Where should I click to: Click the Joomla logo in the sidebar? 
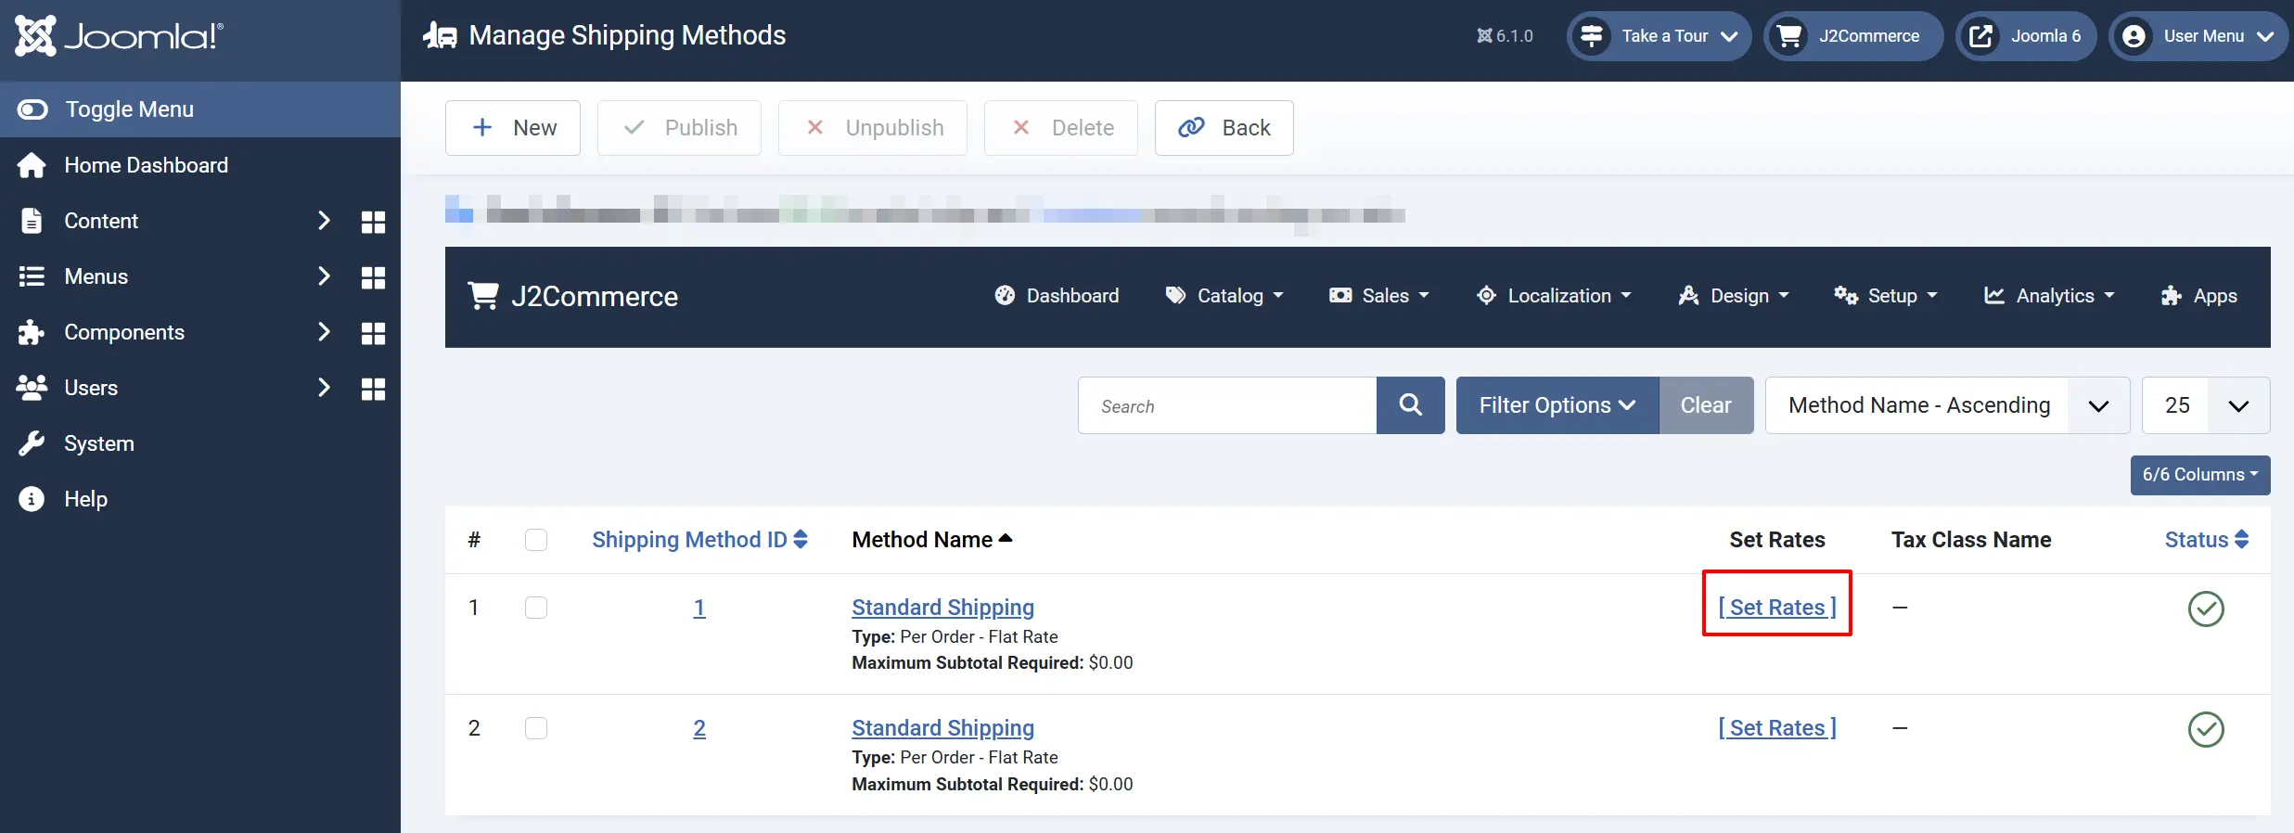[119, 36]
